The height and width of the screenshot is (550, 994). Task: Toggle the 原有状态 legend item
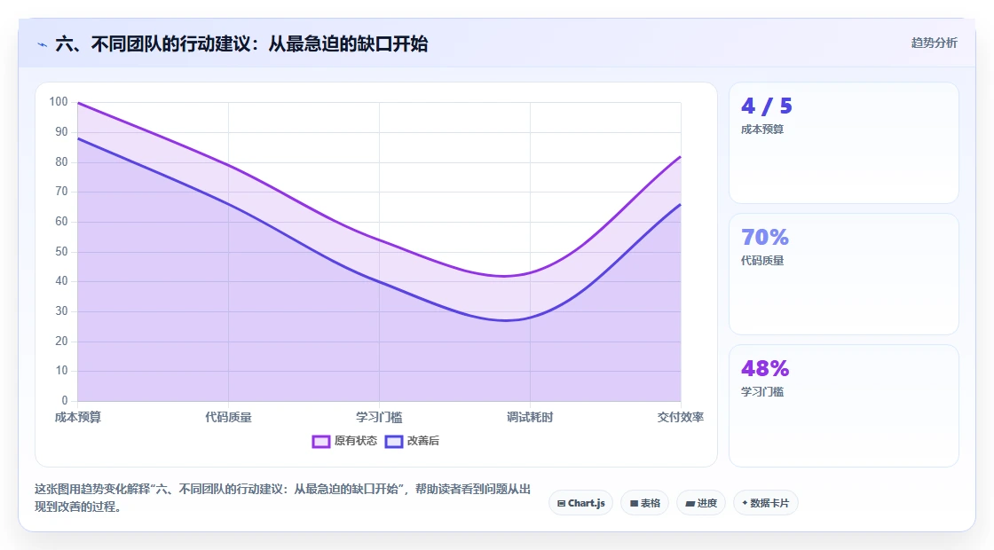click(x=344, y=441)
